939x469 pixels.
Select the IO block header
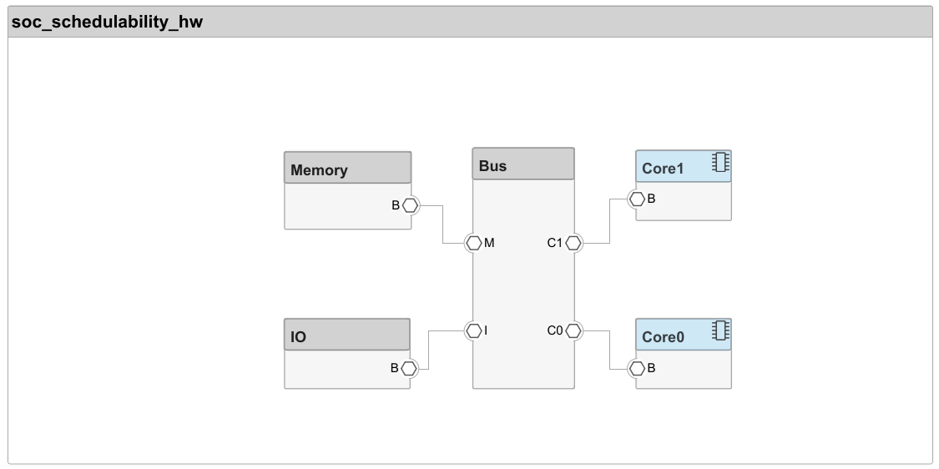point(347,335)
